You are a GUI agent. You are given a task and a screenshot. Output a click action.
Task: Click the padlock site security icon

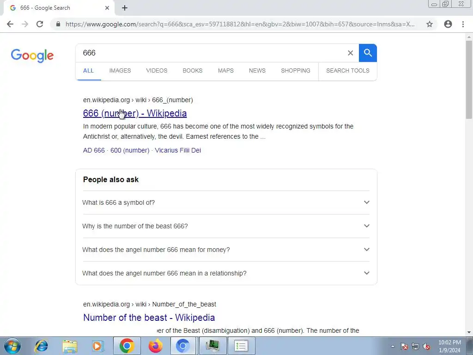pos(58,24)
